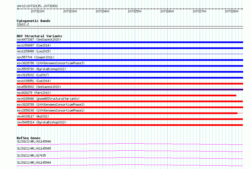The height and width of the screenshot is (169, 251).
Task: Open esv2659248 (1000GenomesConsortiumPhase1) entry
Action: coord(51,110)
